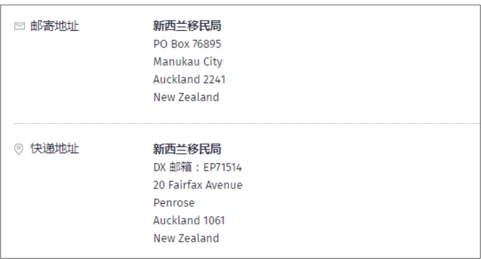The image size is (481, 259).
Task: Select the 快递地址 label
Action: [55, 148]
